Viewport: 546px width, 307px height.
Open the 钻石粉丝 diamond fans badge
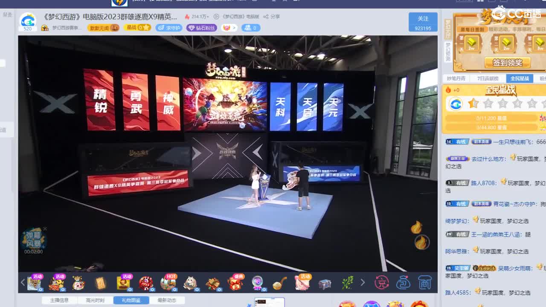201,28
